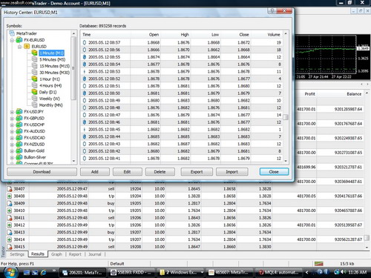
Task: Select the Monthly (MN) timeframe
Action: click(x=51, y=105)
